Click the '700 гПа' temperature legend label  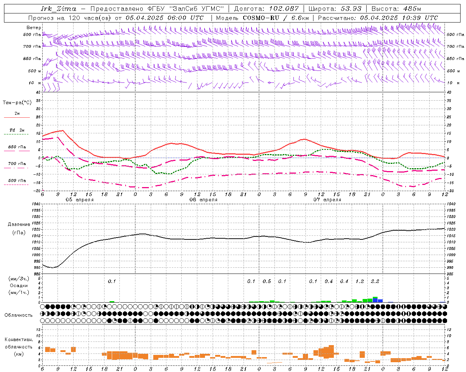17,164
